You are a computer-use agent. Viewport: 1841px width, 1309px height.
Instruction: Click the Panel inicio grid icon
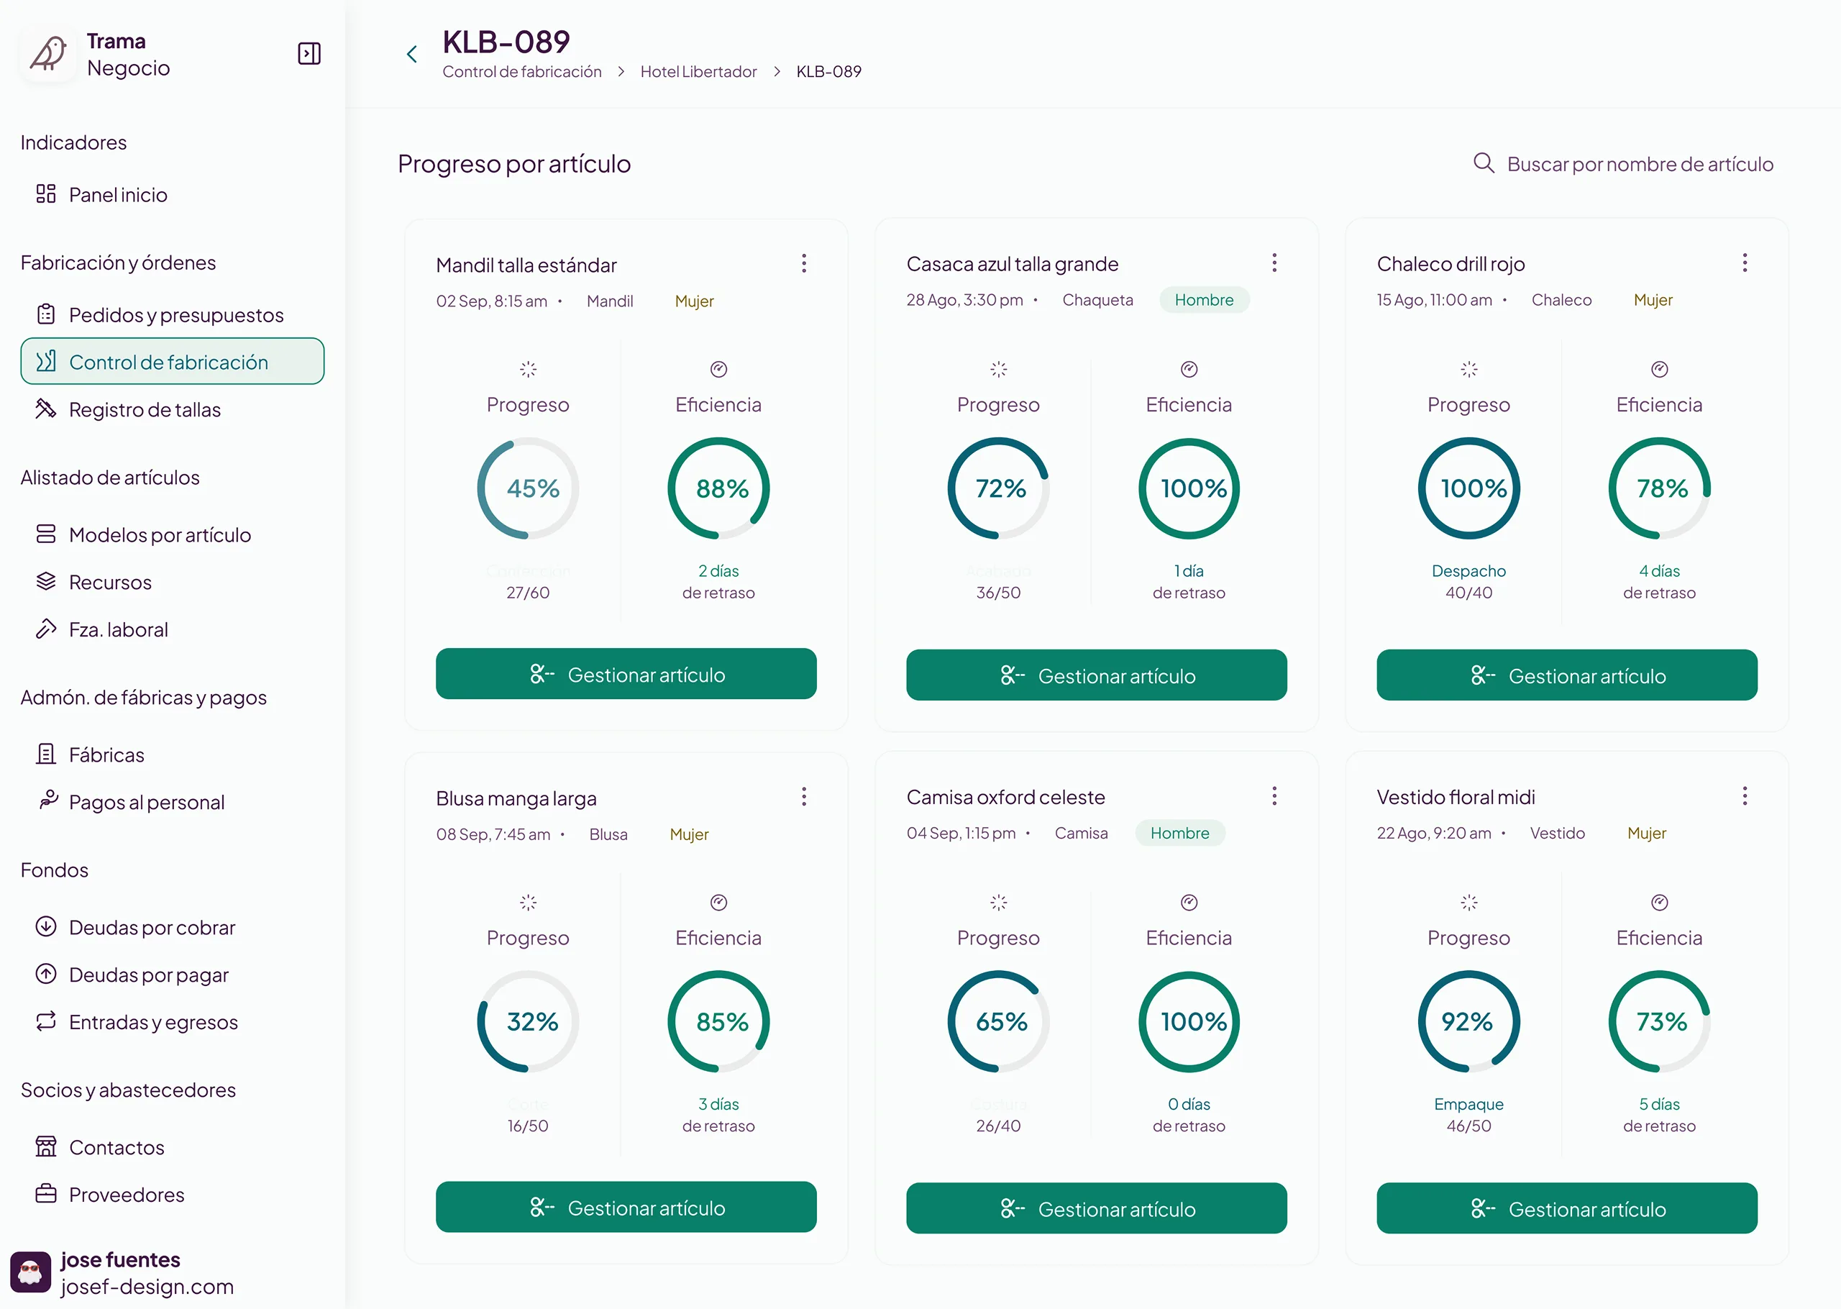pos(46,193)
